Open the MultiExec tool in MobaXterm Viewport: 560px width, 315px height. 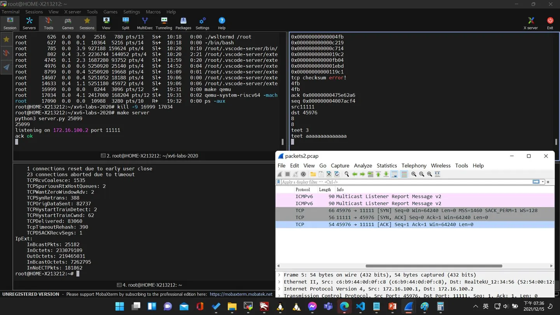(145, 23)
